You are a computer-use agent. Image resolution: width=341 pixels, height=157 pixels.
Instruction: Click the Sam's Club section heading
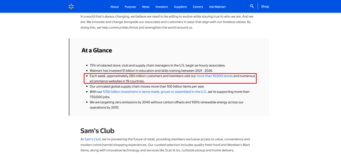click(98, 131)
